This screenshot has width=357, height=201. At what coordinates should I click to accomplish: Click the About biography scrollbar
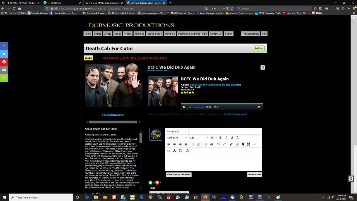[x=141, y=138]
